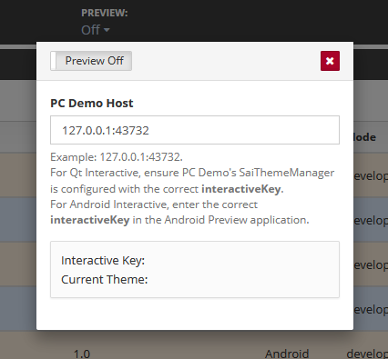Click the 1.0 version cell
Viewport: 388px width, 359px height.
click(x=82, y=354)
